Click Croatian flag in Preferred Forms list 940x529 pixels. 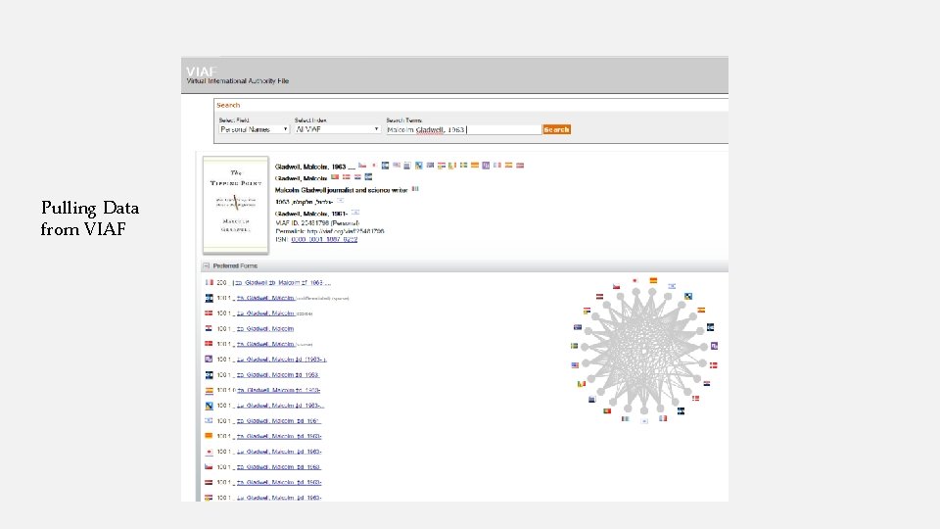coord(209,329)
